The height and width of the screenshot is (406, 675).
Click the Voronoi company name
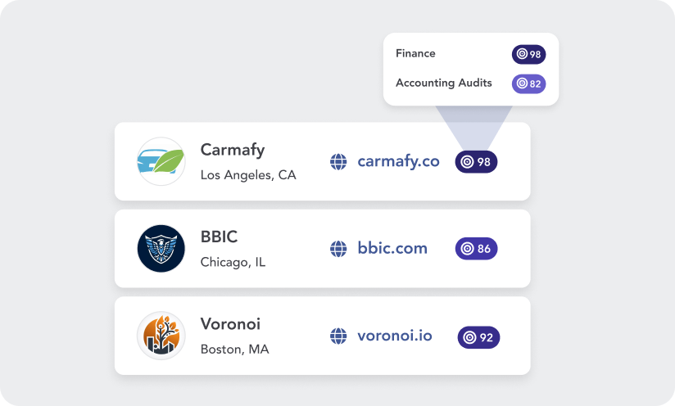230,324
